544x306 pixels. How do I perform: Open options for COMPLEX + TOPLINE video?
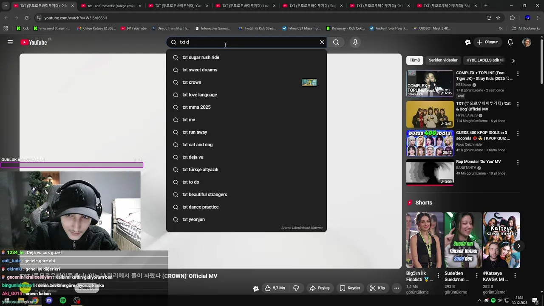[x=518, y=74]
